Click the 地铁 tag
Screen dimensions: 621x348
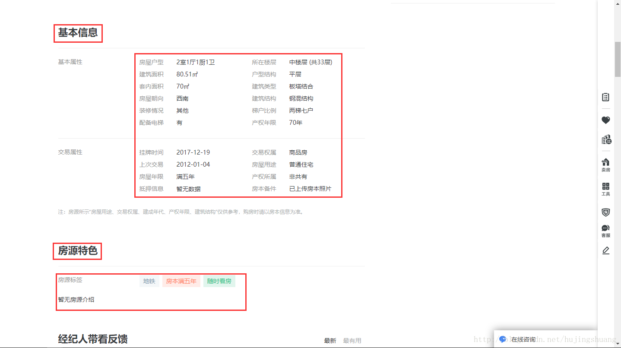click(x=149, y=281)
